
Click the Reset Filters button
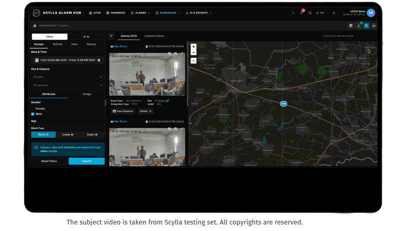pyautogui.click(x=49, y=161)
